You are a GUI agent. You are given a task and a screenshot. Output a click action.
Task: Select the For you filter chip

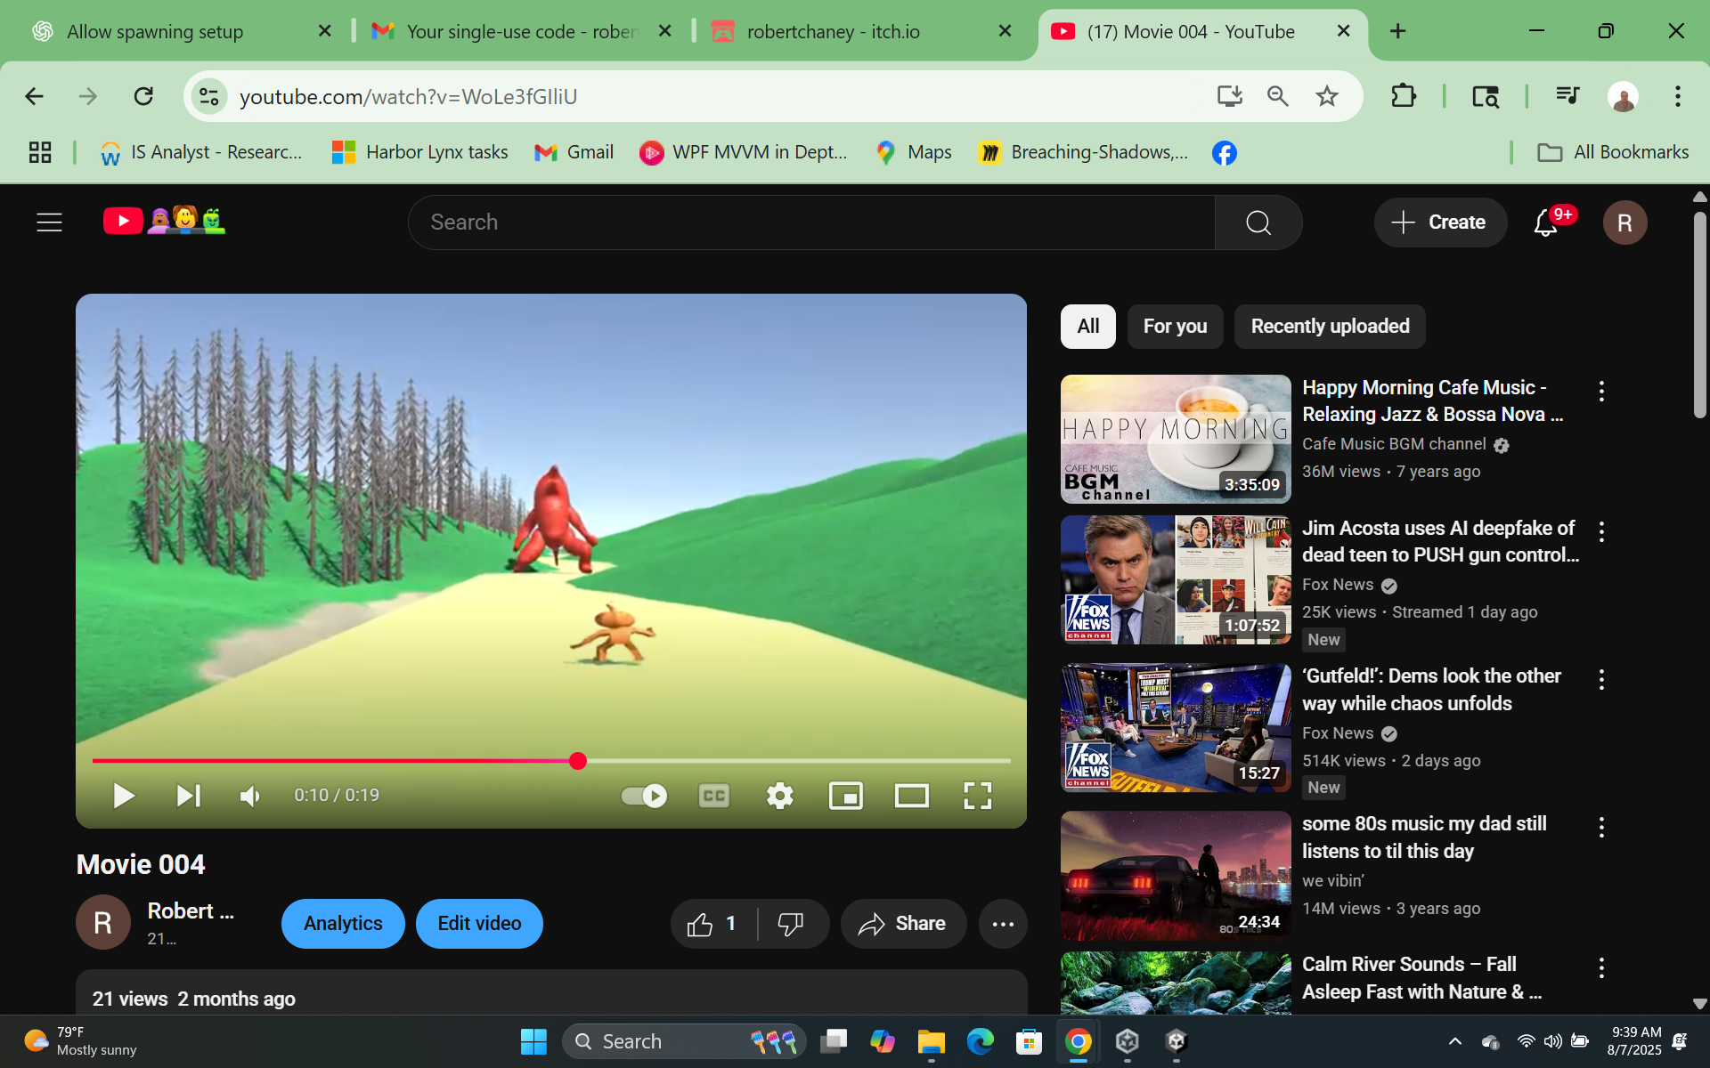(1175, 327)
